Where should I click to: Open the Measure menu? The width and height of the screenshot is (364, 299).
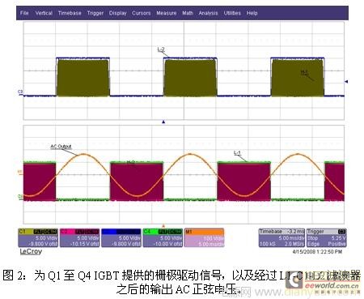click(167, 13)
